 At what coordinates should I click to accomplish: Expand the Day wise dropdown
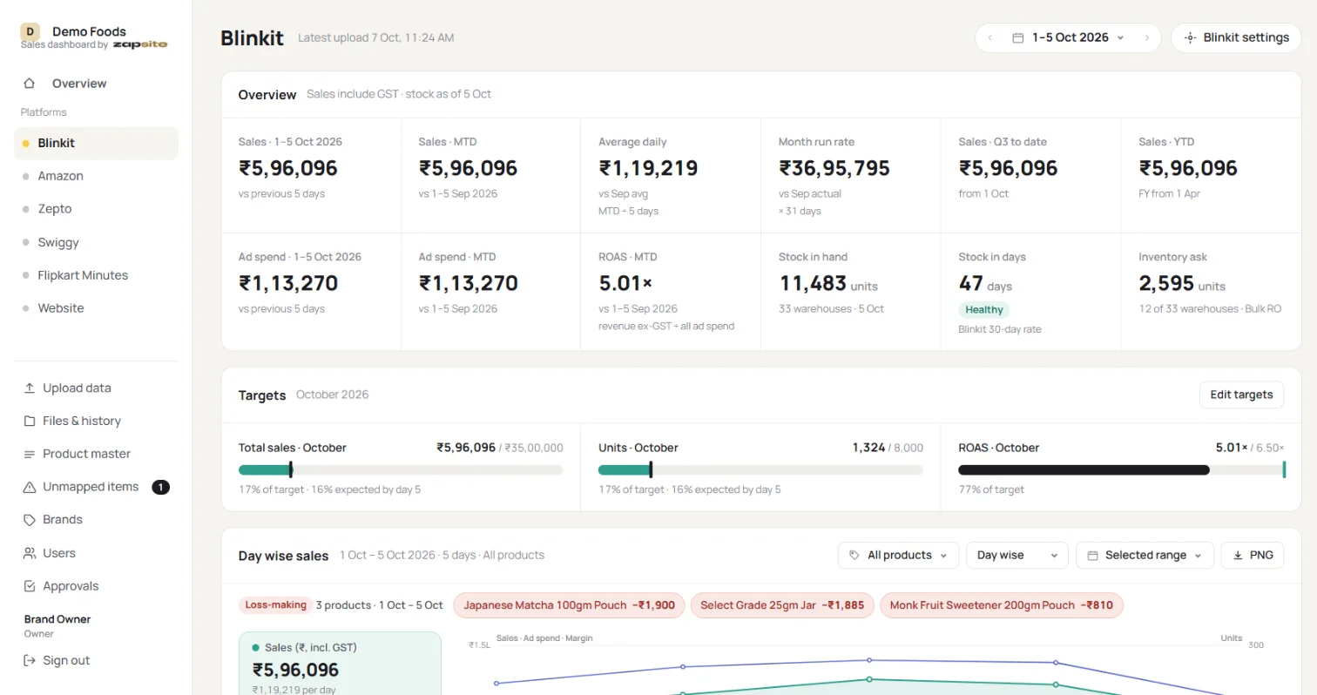[1017, 555]
